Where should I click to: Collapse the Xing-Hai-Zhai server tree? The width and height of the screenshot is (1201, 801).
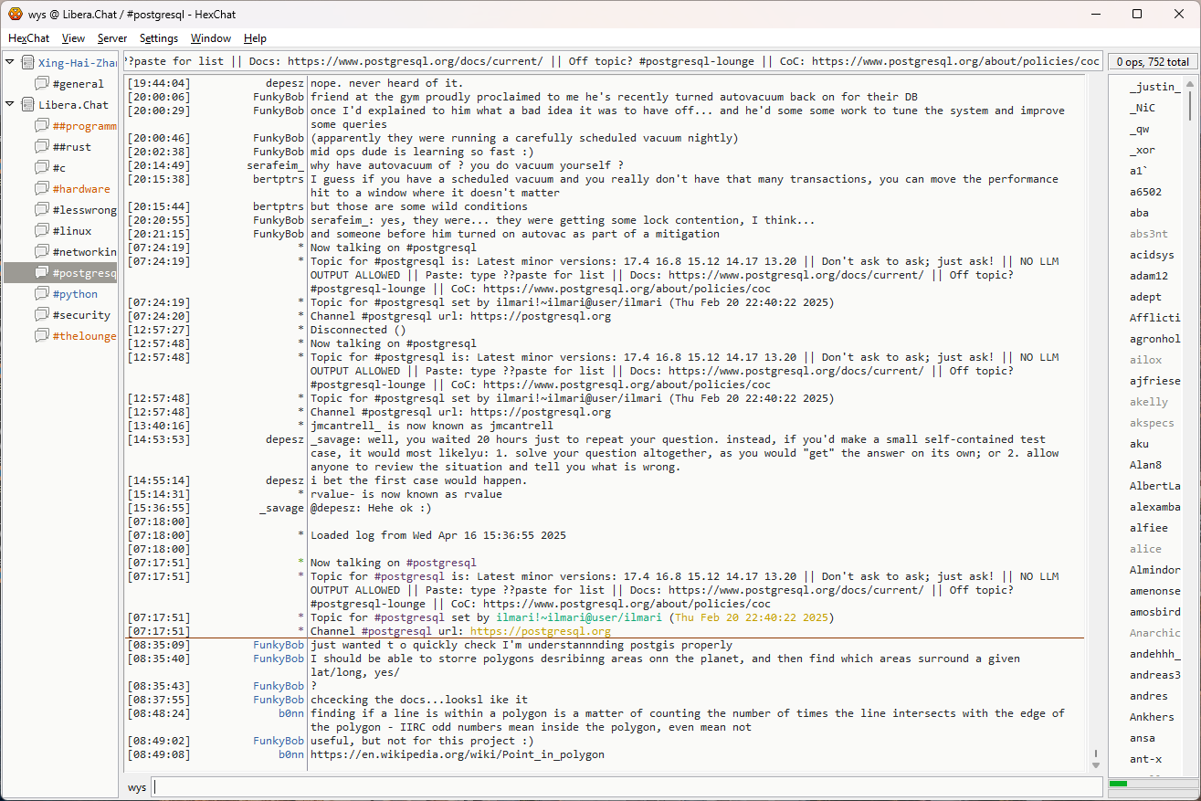(10, 63)
